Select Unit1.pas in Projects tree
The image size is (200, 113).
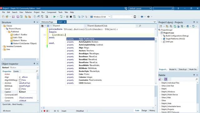click(169, 42)
